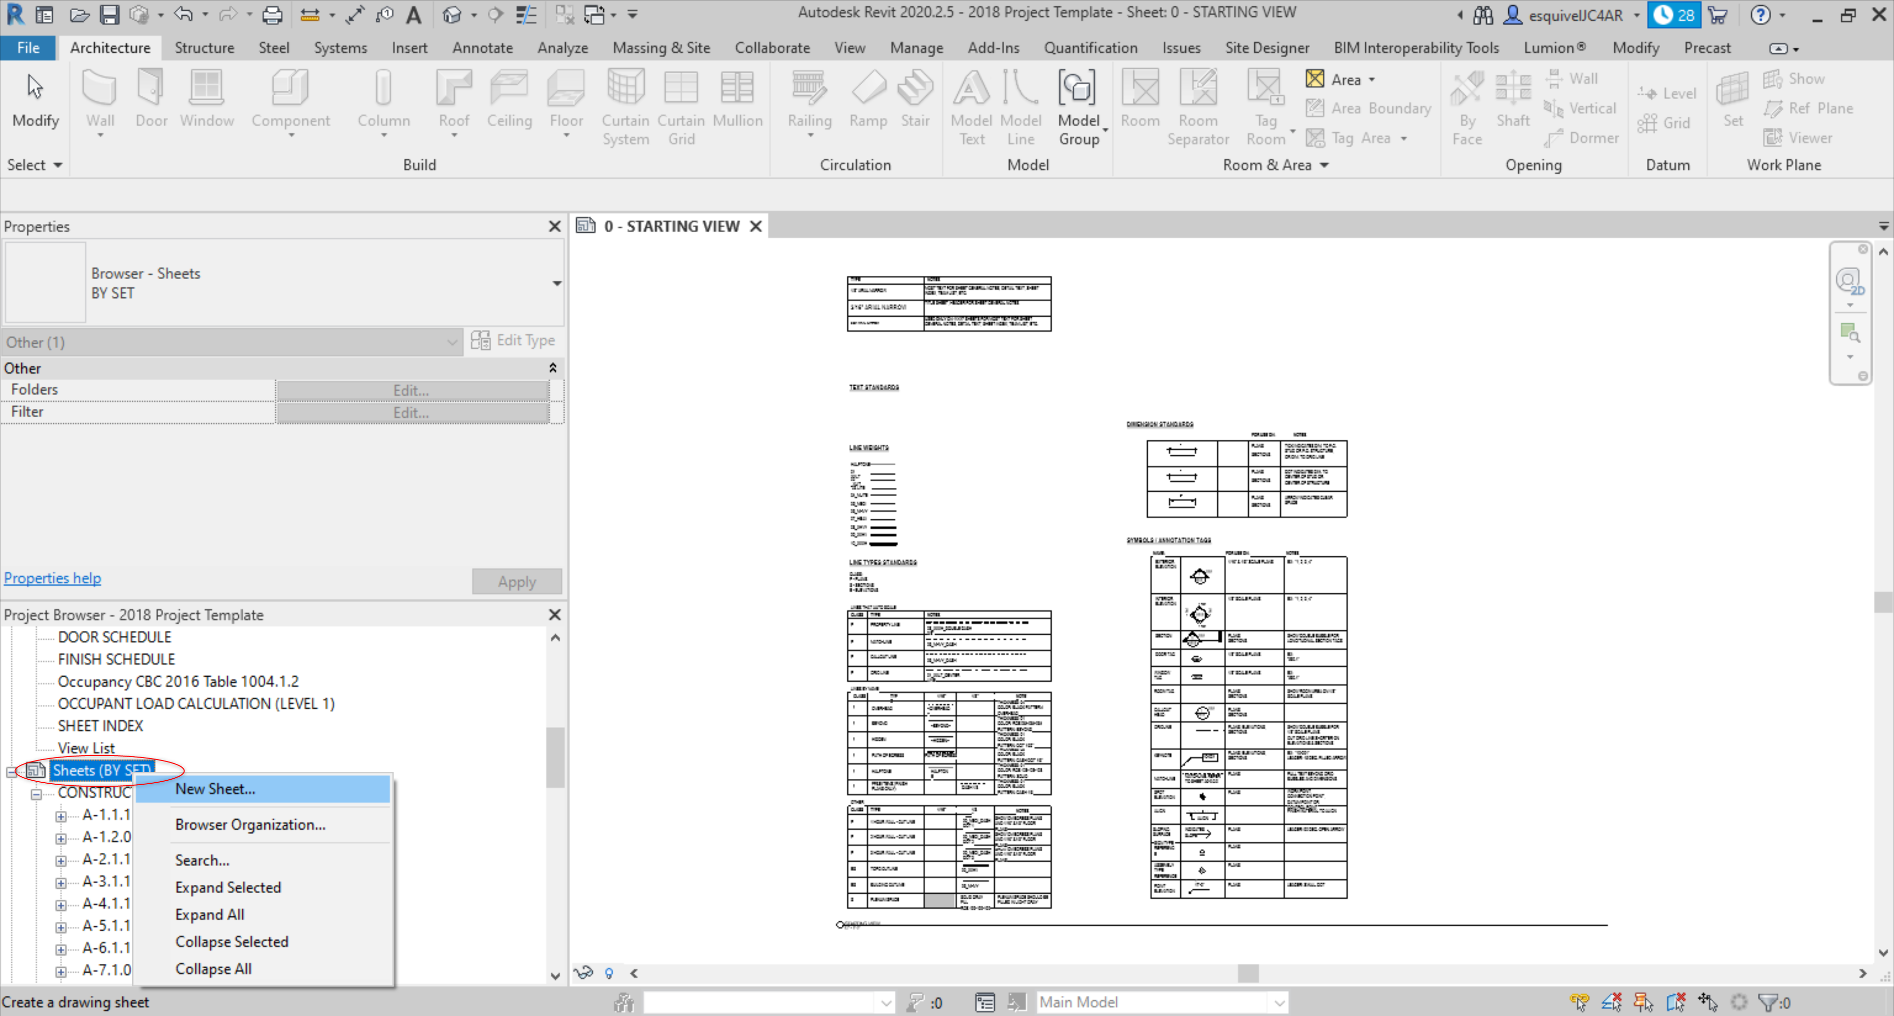
Task: Print with the printer icon
Action: pyautogui.click(x=272, y=15)
